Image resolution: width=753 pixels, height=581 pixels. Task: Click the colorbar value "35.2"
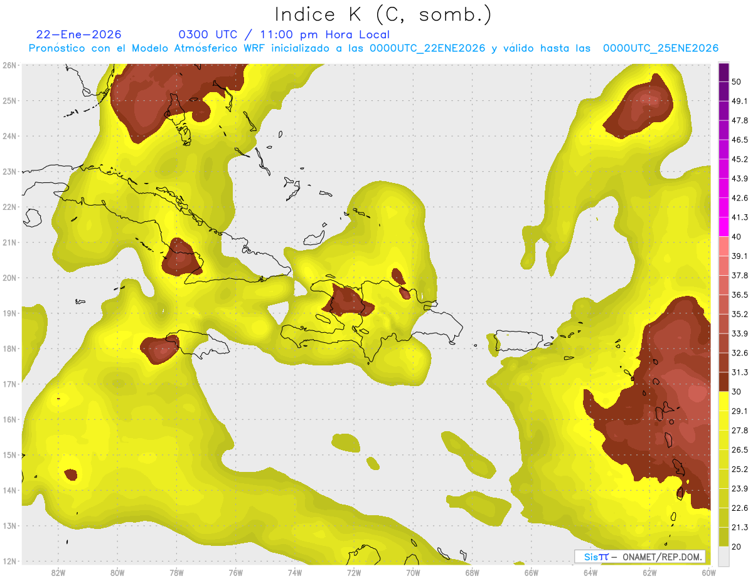tap(739, 314)
